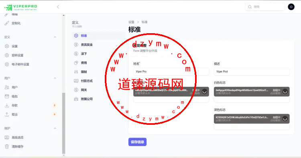Open 高级选项 in the sidebar
This screenshot has width=301, height=158.
pos(18,138)
